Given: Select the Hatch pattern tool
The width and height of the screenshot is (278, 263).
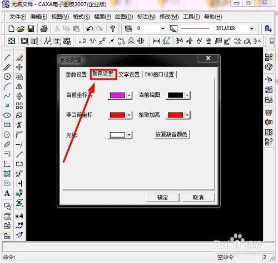Looking at the screenshot, I should point(7,174).
